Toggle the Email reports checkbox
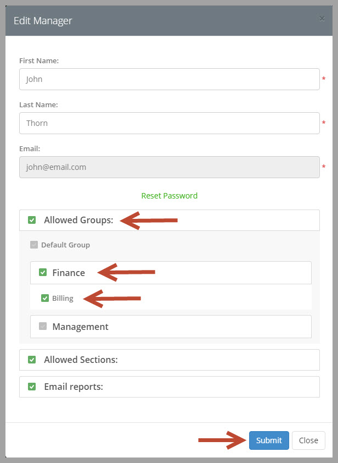 (x=32, y=387)
